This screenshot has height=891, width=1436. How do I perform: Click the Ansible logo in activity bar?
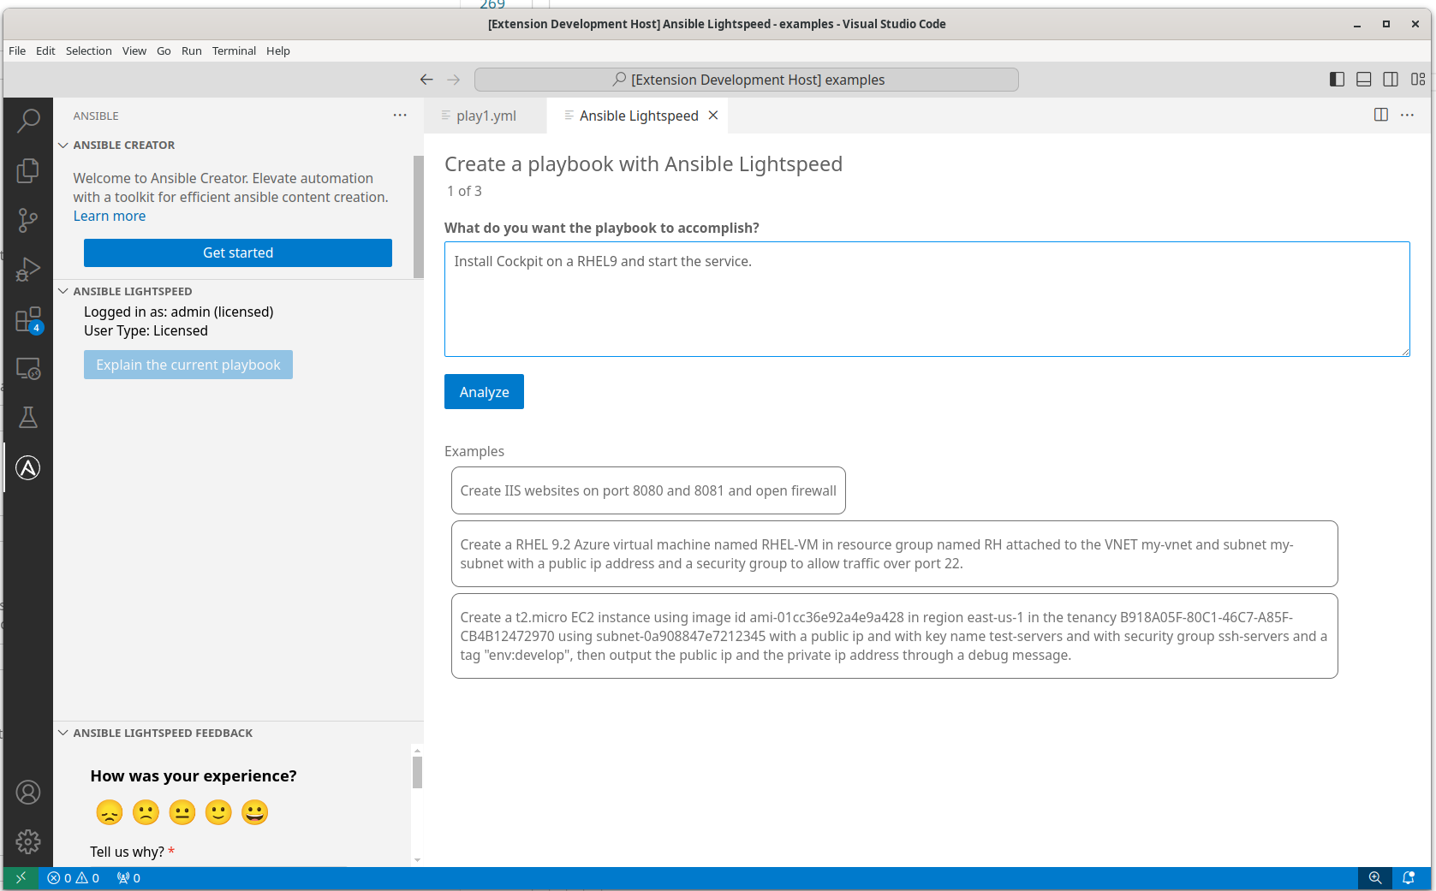click(x=28, y=467)
